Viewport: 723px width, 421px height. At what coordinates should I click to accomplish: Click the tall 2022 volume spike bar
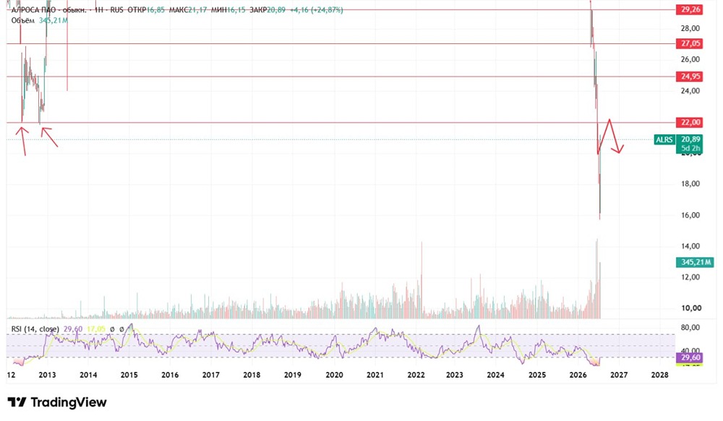422,279
